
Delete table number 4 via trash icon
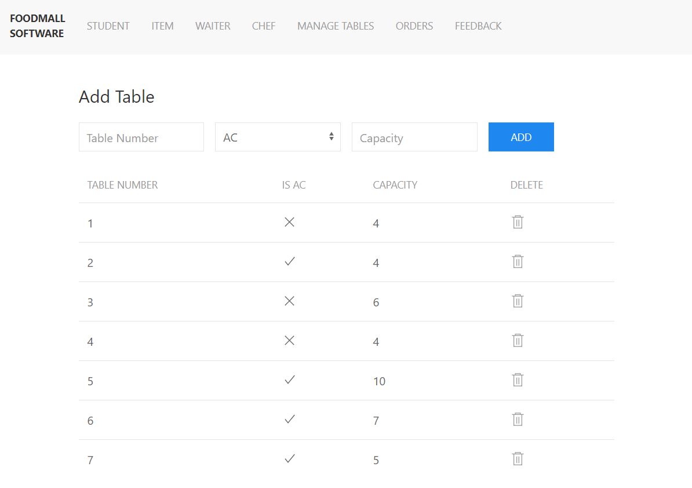coord(518,341)
